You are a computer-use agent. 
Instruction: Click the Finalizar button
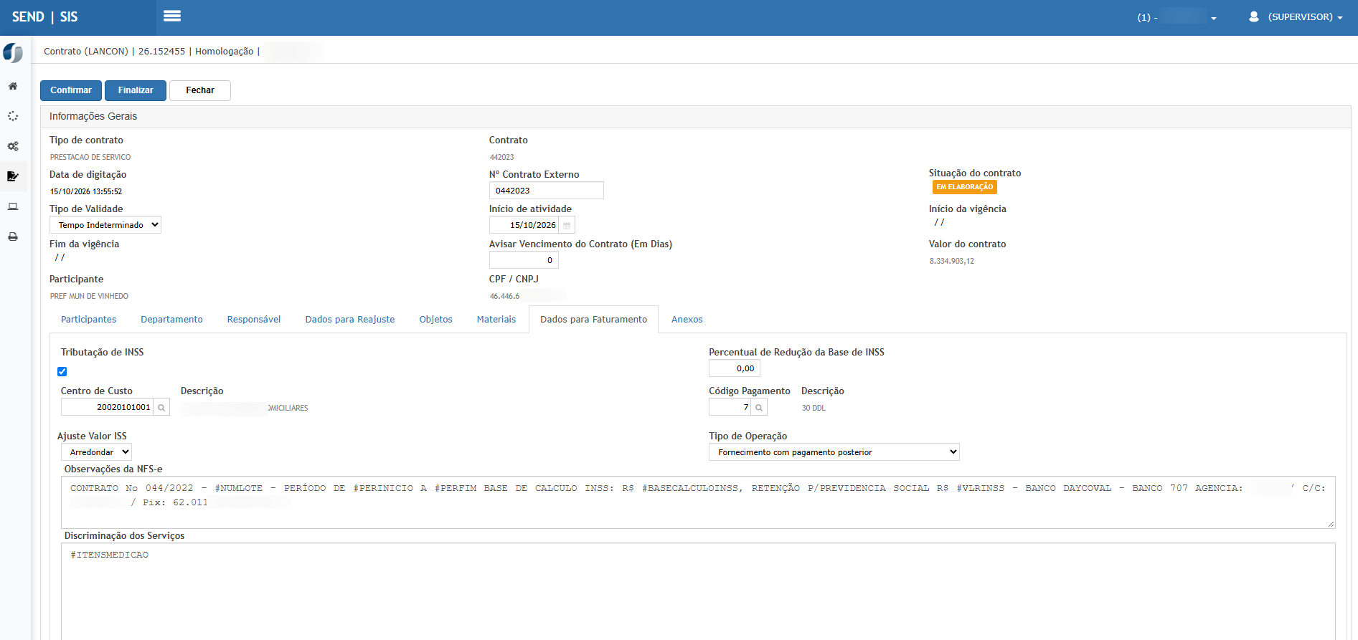point(136,90)
